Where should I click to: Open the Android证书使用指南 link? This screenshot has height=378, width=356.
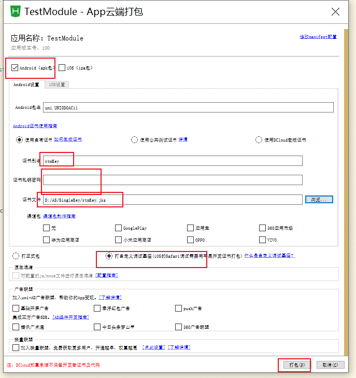pos(35,126)
